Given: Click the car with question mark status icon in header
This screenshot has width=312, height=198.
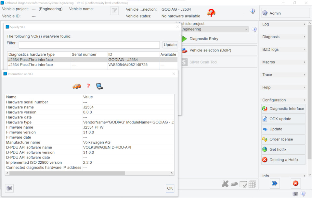Looking at the screenshot, I should 211,13.
